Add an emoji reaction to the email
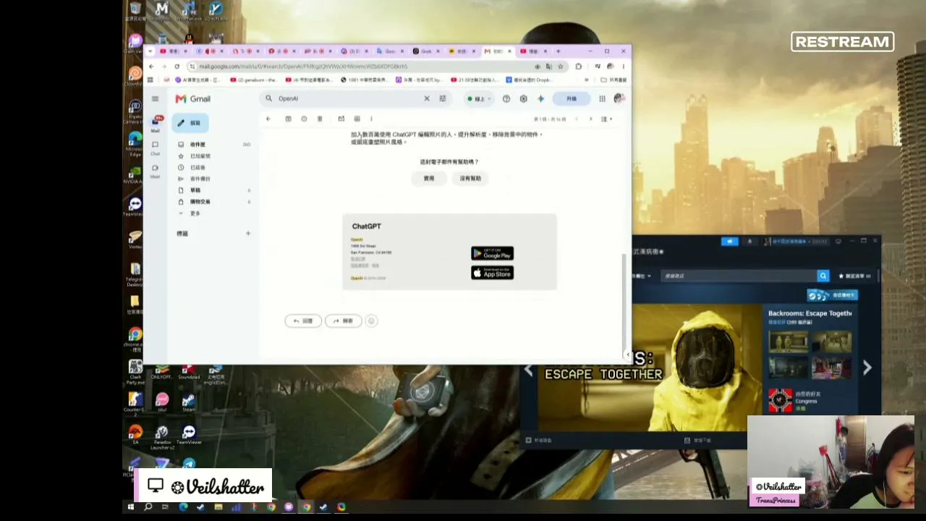The height and width of the screenshot is (521, 926). pos(371,321)
